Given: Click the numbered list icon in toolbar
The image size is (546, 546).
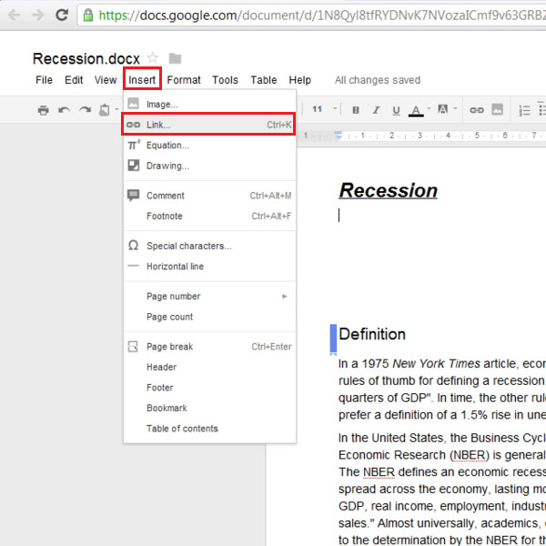Looking at the screenshot, I should 524,110.
